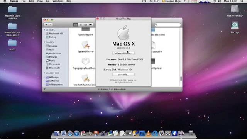Click the More Info button
Viewport: 247px width, 139px height.
123,75
